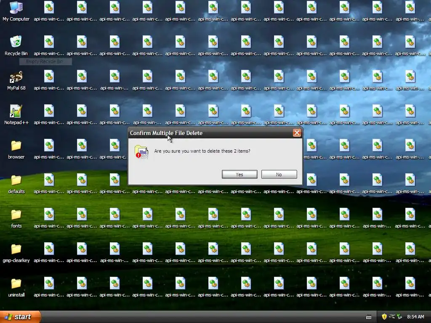
Task: Click the green arrow tray icon
Action: [399, 317]
